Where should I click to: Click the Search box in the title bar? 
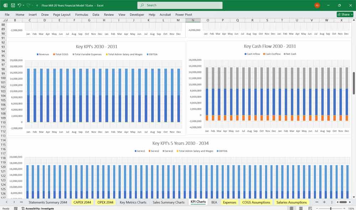click(180, 5)
